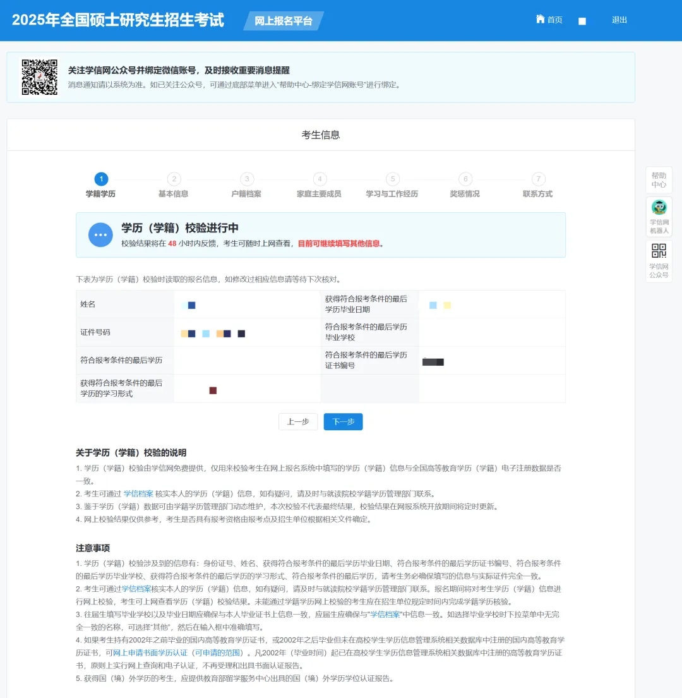Open step 5 学习与工作经历
This screenshot has height=698, width=682.
tap(392, 179)
